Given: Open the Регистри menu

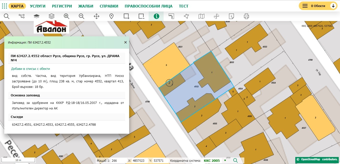Looking at the screenshot, I should (62, 6).
